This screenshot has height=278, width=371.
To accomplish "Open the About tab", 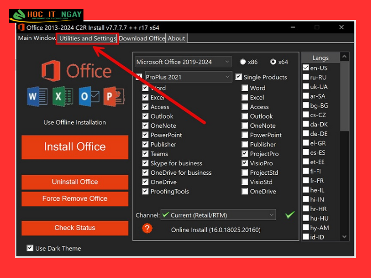I will pos(176,38).
